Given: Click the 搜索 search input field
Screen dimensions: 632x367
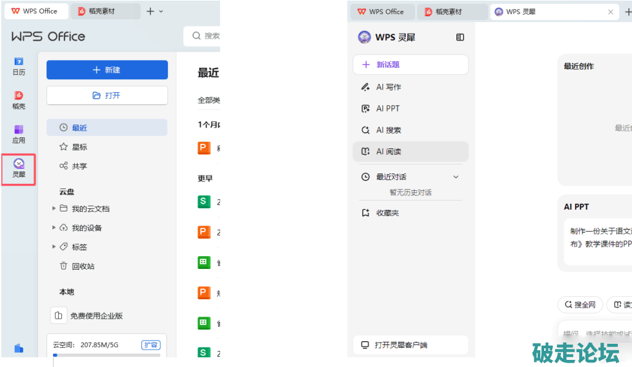Looking at the screenshot, I should (x=207, y=36).
